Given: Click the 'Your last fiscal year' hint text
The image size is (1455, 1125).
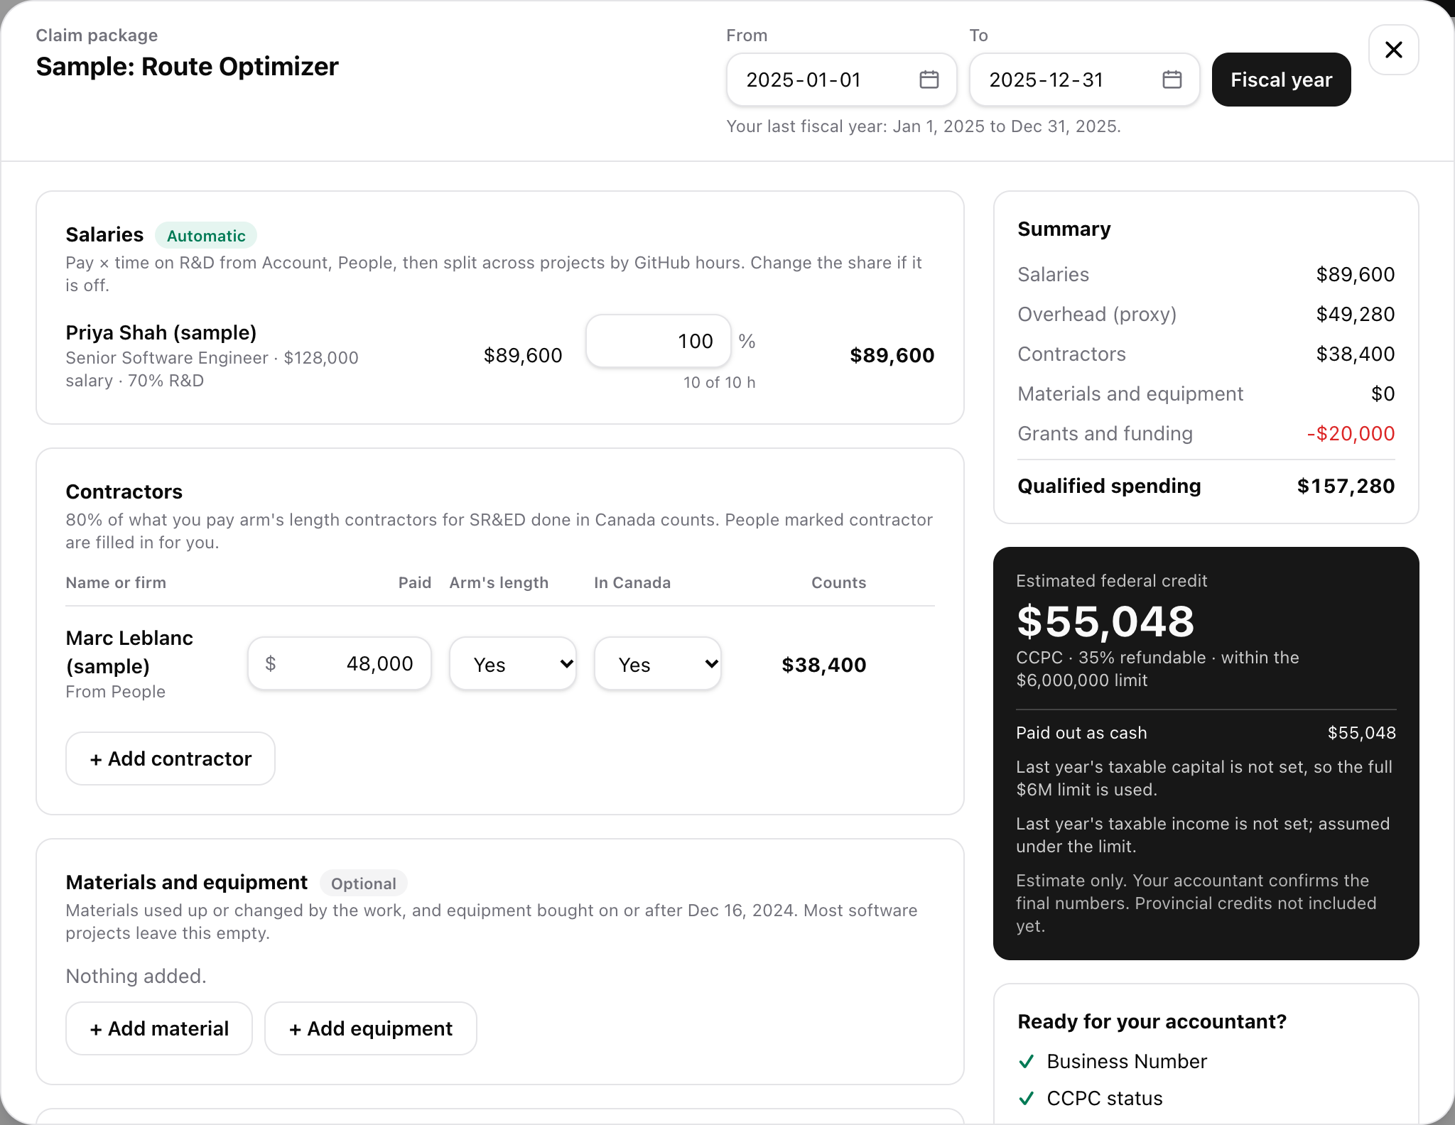Looking at the screenshot, I should [x=924, y=126].
